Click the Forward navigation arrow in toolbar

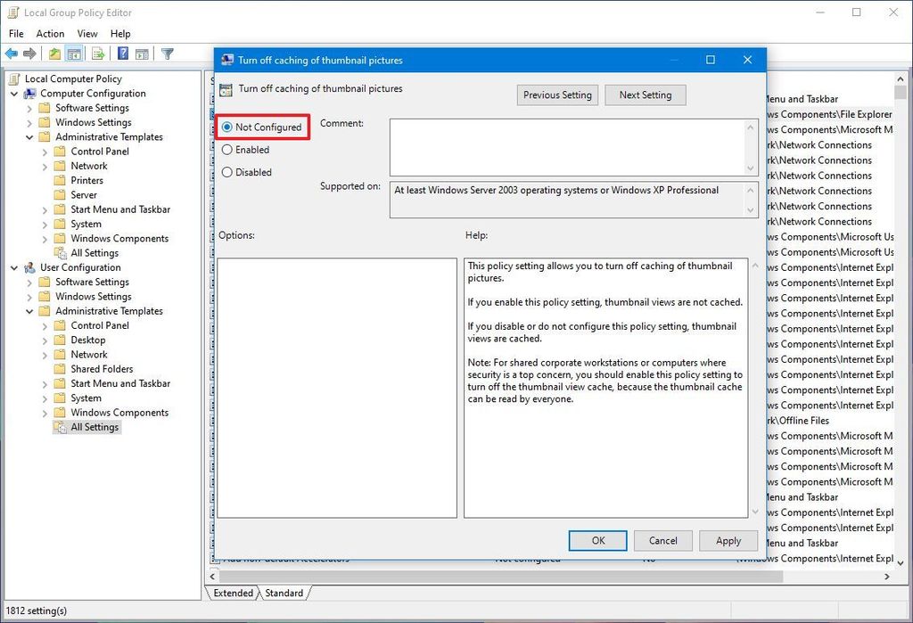point(28,53)
